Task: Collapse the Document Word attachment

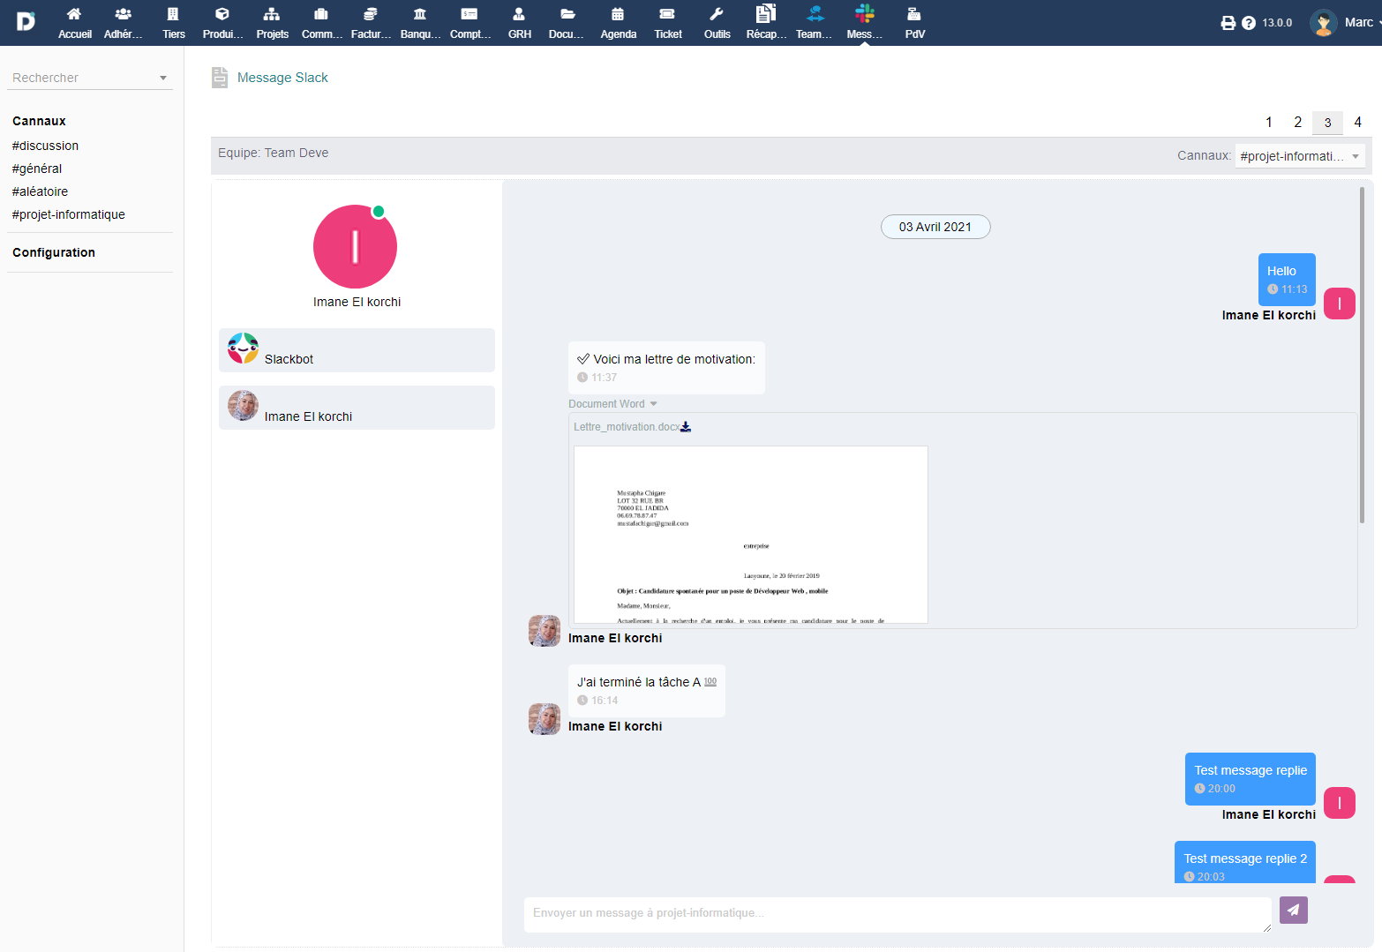Action: [x=654, y=404]
